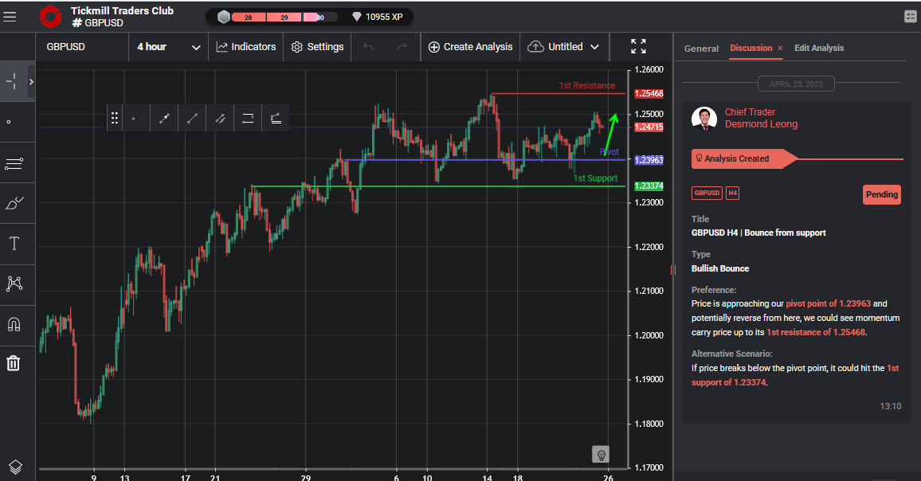Click the level progress bar
Screen dimensions: 921x481
tap(284, 17)
